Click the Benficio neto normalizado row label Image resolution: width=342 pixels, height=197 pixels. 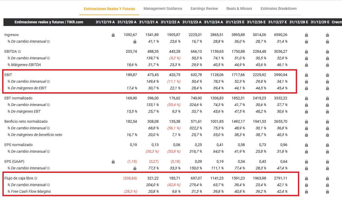coord(26,121)
